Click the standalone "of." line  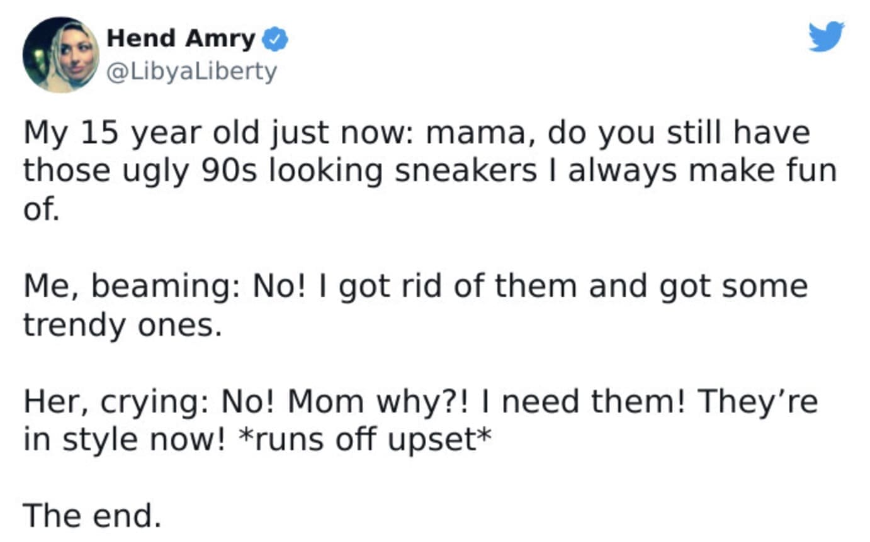(x=42, y=210)
